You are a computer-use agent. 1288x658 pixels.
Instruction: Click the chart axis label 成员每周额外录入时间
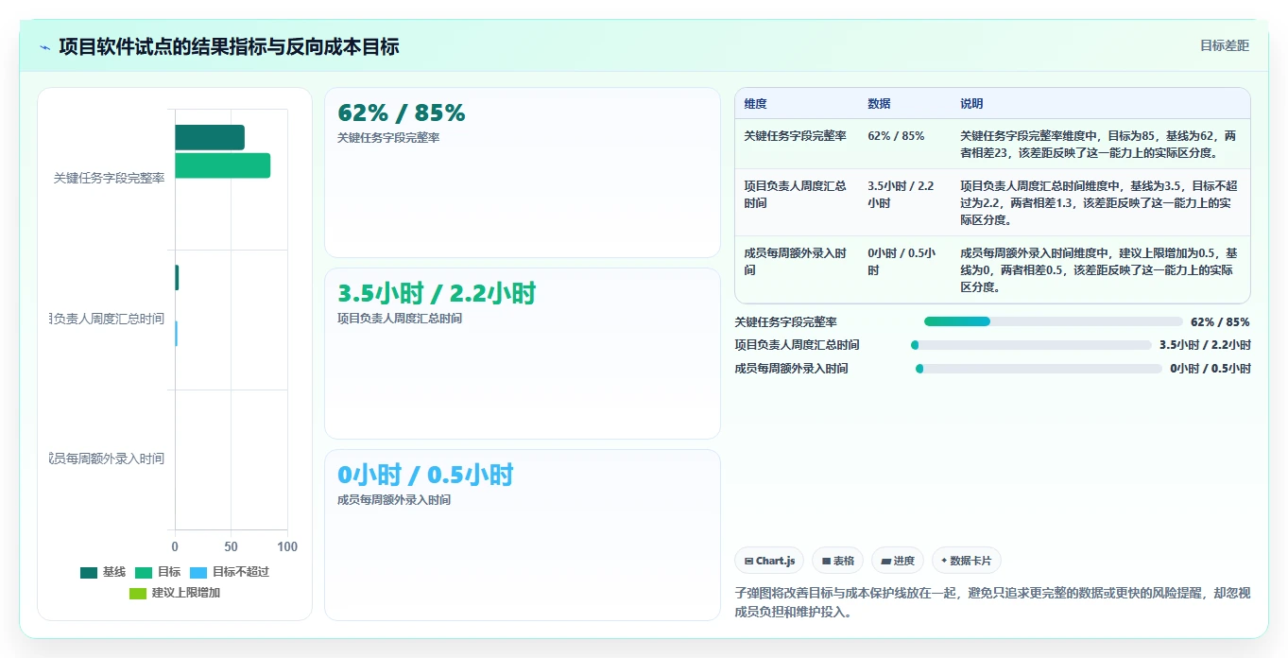[x=107, y=459]
